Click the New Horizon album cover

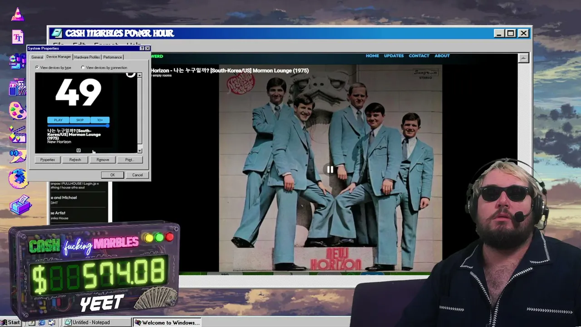pos(330,168)
